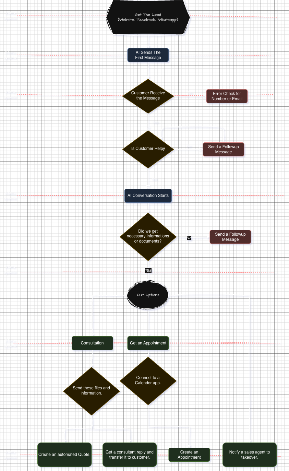Image resolution: width=289 pixels, height=471 pixels.
Task: Select the 'Consultation' box
Action: click(92, 343)
